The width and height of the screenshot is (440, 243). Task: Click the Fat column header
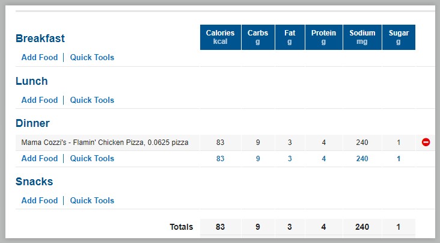pos(290,37)
